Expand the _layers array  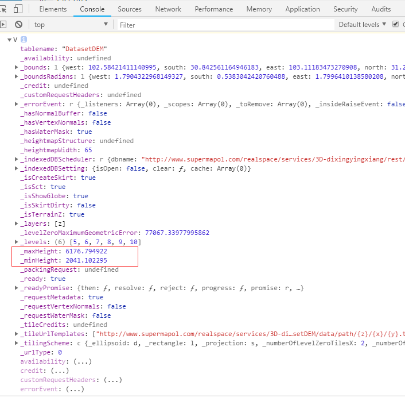coord(16,223)
